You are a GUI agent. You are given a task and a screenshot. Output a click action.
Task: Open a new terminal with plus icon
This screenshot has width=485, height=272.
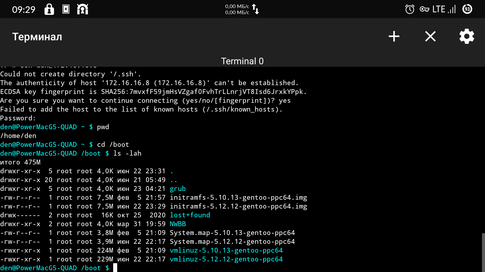point(394,37)
